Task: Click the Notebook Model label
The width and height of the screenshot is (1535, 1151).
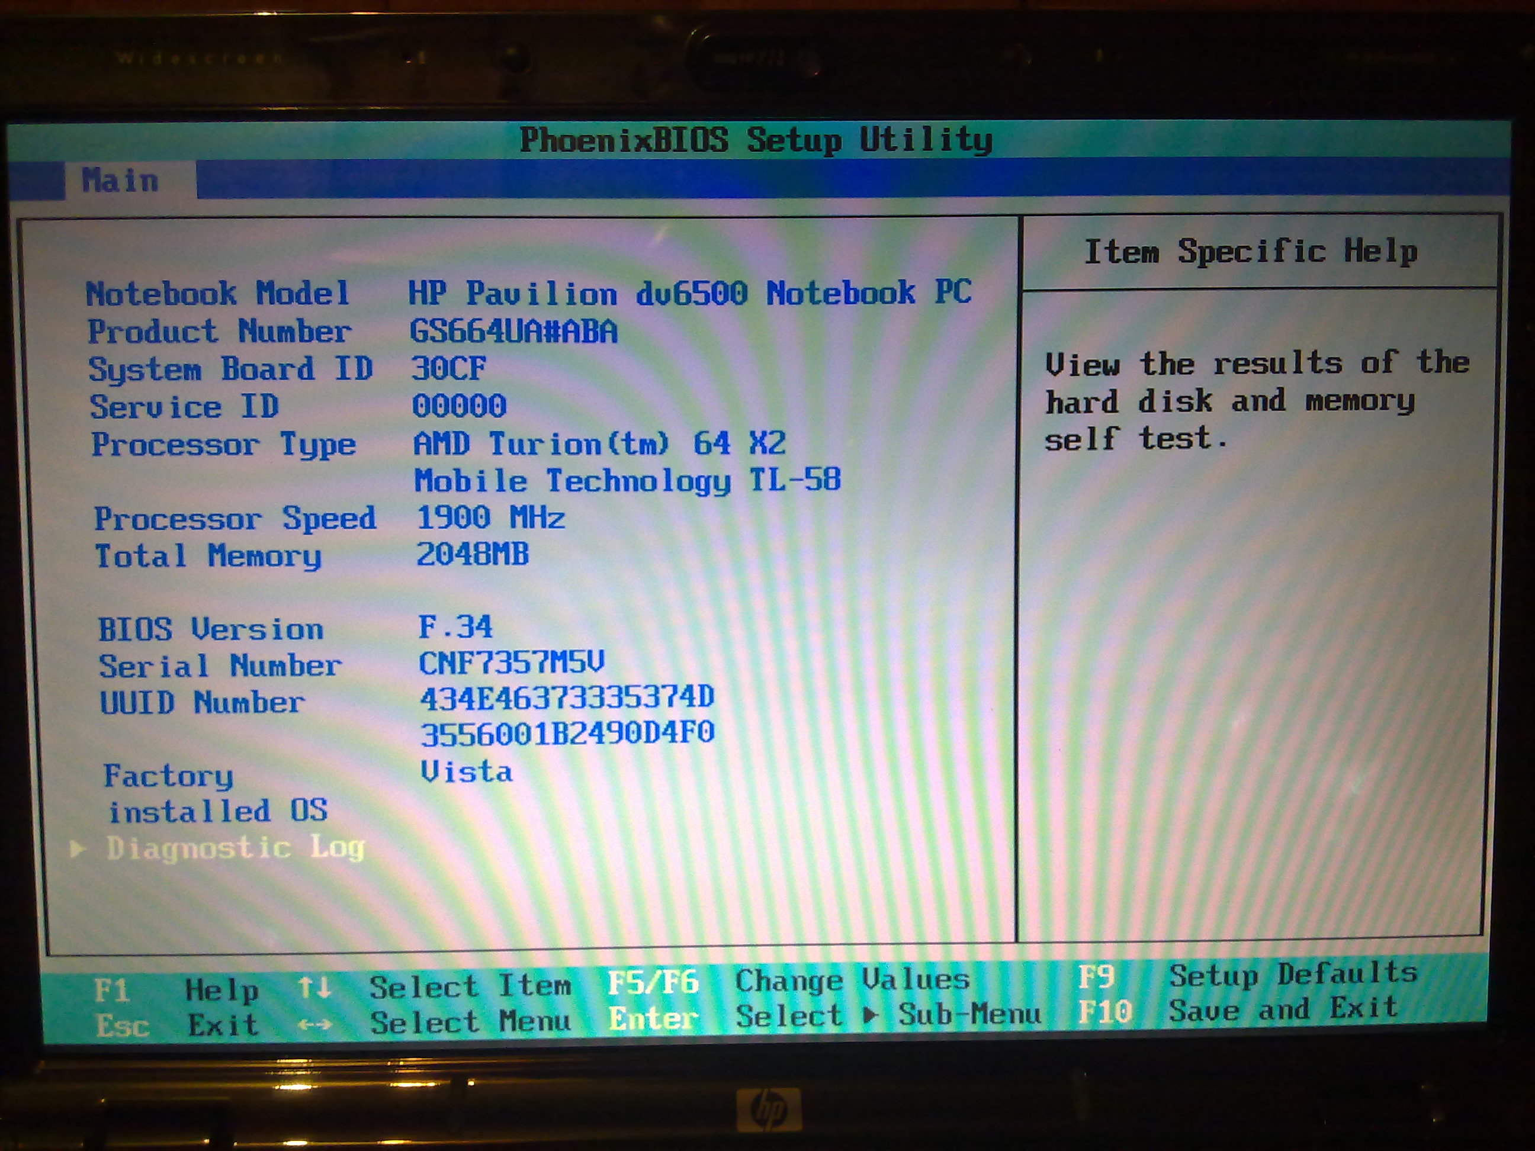Action: pos(218,294)
